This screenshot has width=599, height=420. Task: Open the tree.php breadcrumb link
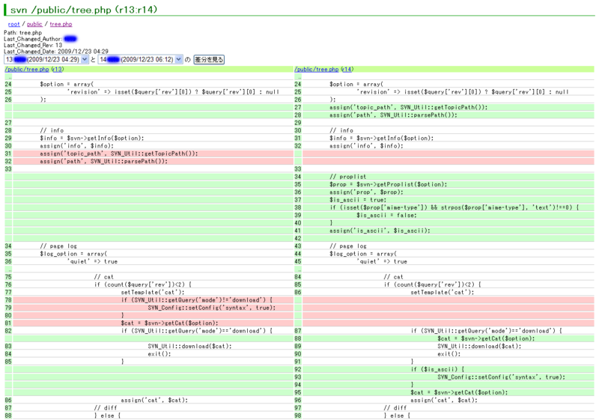point(61,24)
